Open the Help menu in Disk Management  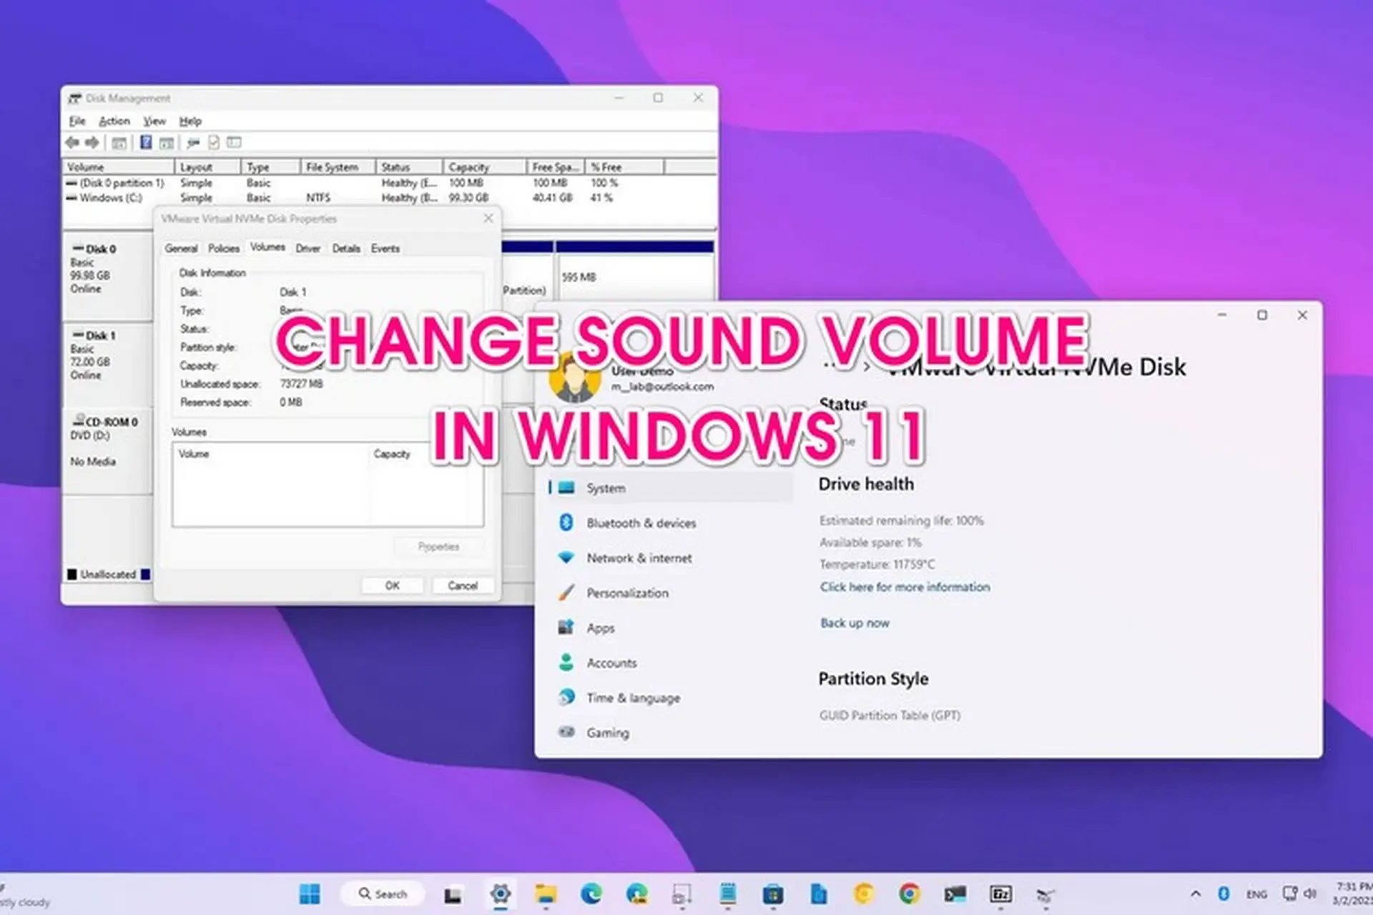(190, 121)
